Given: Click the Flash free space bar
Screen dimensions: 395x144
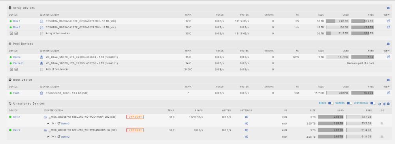Looking at the screenshot, I should pyautogui.click(x=363, y=93).
